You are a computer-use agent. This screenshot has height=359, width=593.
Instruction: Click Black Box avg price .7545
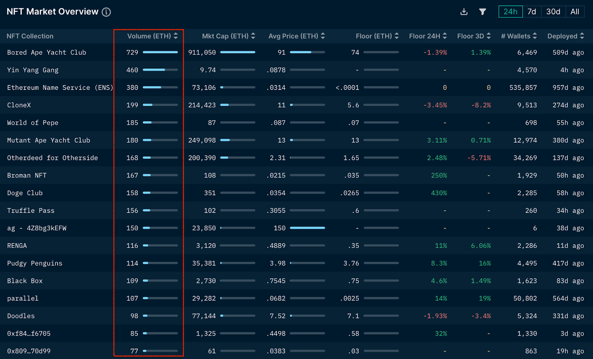[276, 281]
